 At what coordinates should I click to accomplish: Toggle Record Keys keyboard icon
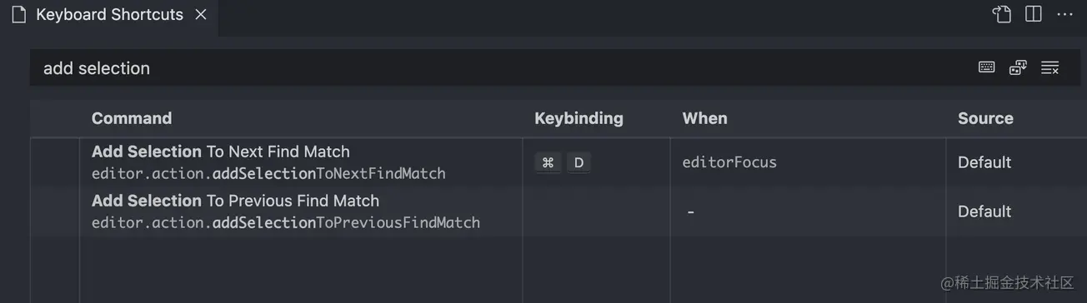point(987,67)
